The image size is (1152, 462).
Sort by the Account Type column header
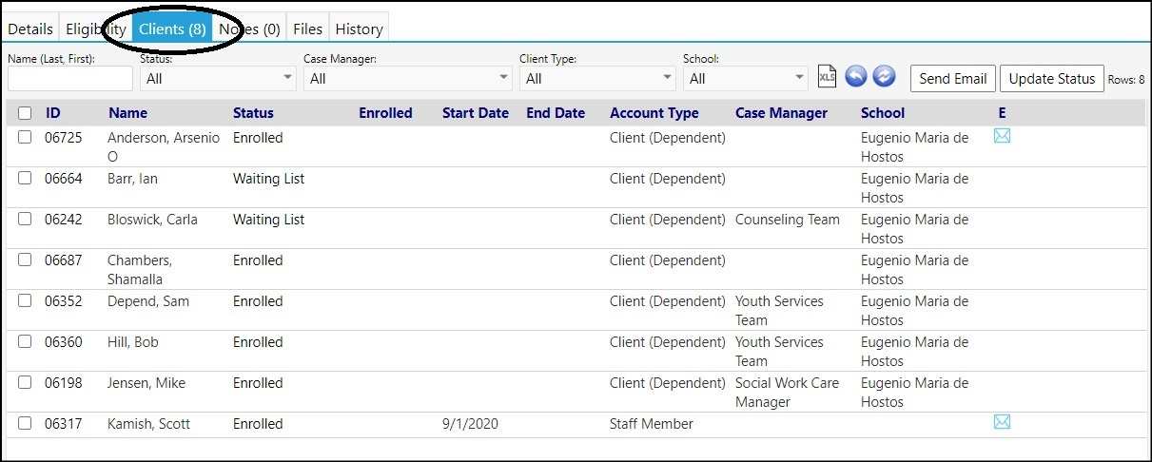(654, 113)
